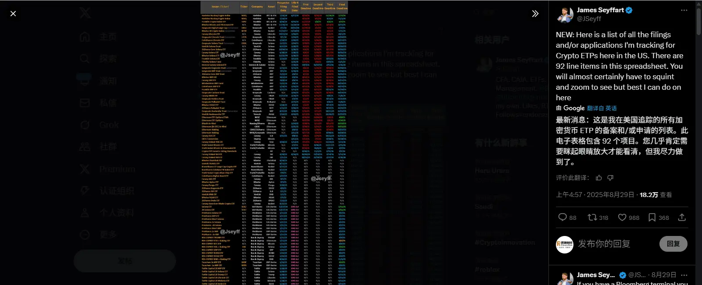Open the @JSeyff handle link
This screenshot has width=702, height=285.
pyautogui.click(x=589, y=19)
